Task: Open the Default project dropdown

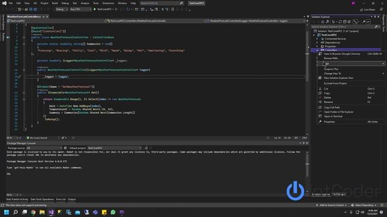Action: (114, 148)
